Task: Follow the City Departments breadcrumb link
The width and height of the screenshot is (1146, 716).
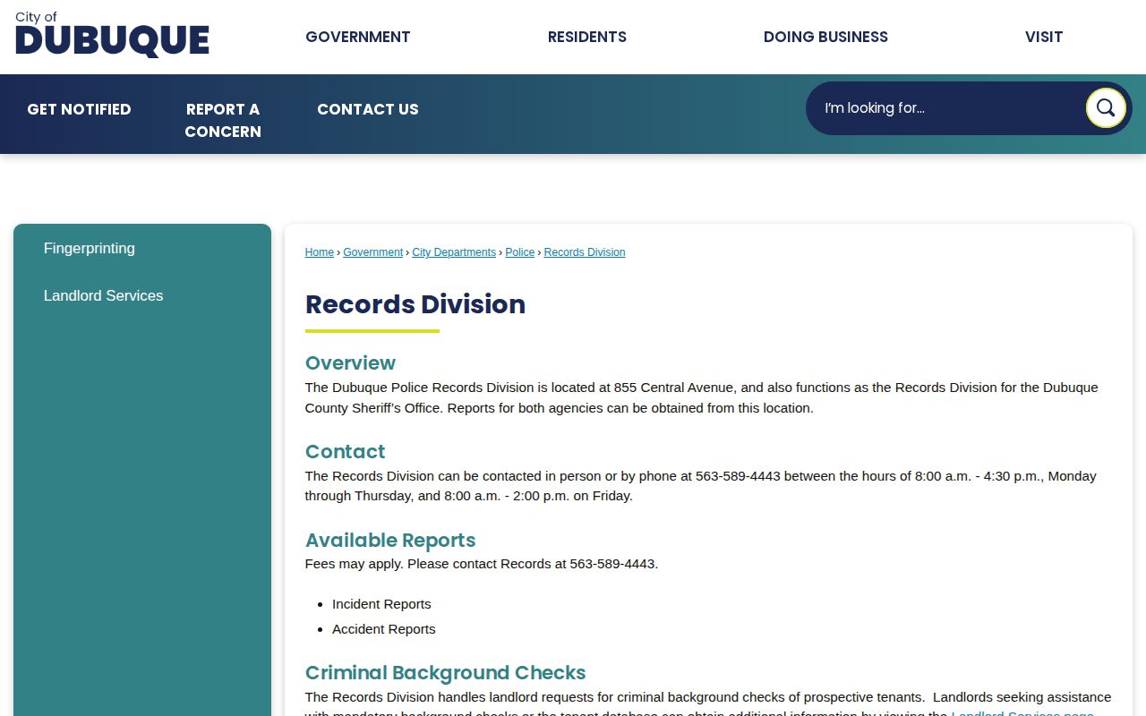Action: 454,252
